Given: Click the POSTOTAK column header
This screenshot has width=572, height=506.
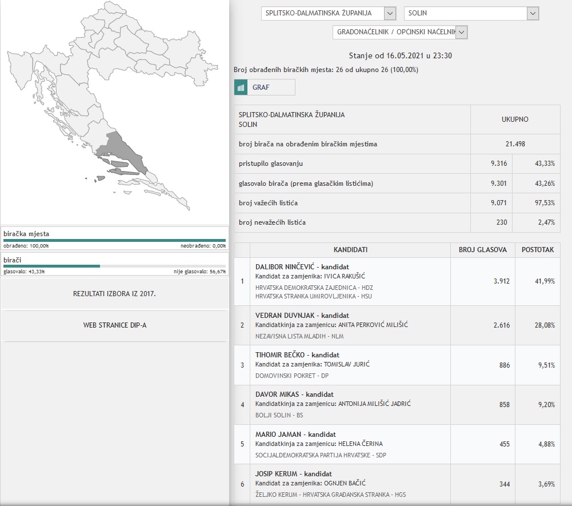Looking at the screenshot, I should [537, 250].
